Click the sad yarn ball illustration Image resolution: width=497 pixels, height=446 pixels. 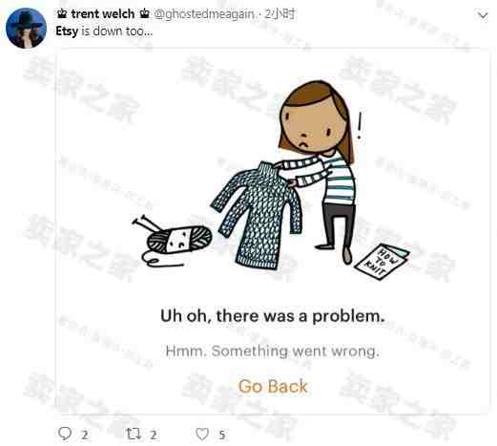tap(172, 241)
